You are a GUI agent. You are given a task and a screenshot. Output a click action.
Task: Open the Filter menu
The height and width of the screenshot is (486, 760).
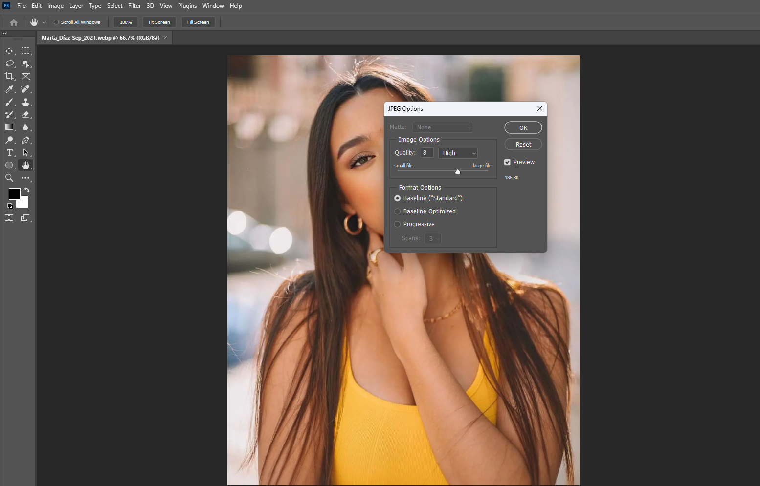tap(134, 6)
